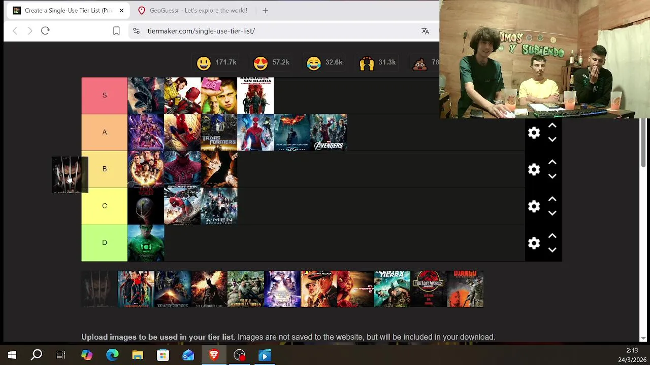The width and height of the screenshot is (650, 365).
Task: Click the smiley face reaction 171.7k
Action: (216, 62)
